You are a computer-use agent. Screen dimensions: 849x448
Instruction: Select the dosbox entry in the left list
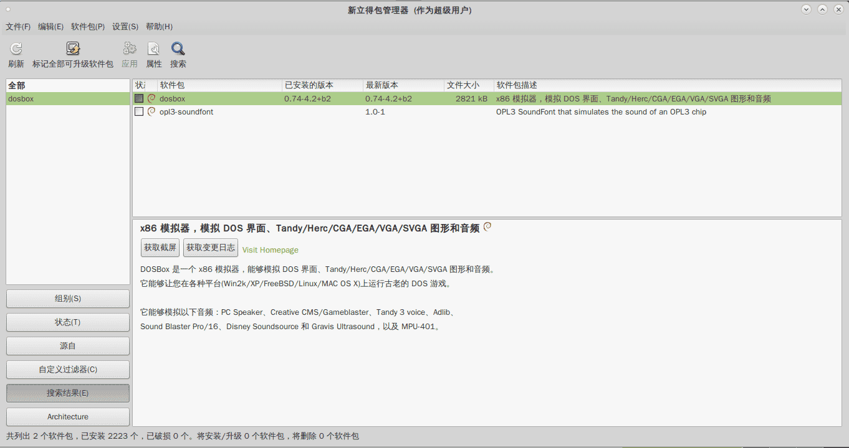(68, 99)
